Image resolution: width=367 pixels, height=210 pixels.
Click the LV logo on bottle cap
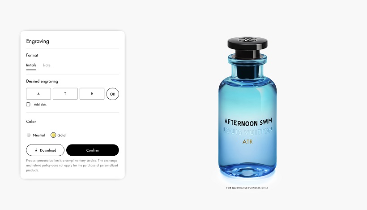248,39
